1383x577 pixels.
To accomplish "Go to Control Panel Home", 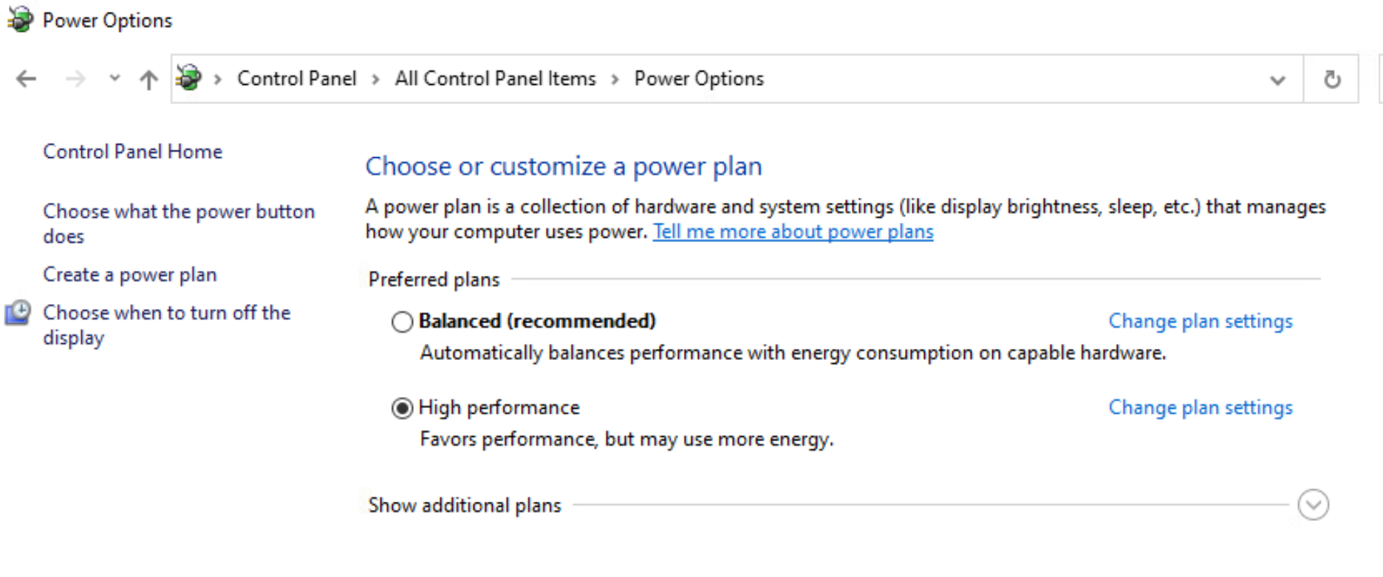I will (x=132, y=151).
